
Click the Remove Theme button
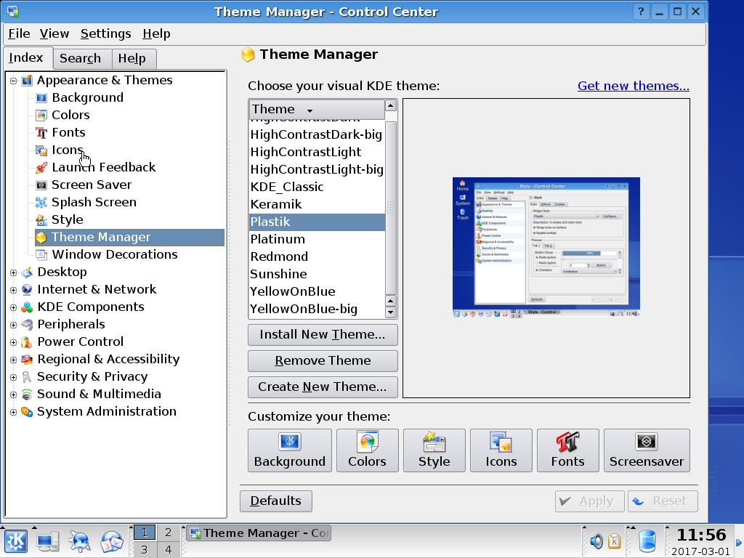click(323, 360)
